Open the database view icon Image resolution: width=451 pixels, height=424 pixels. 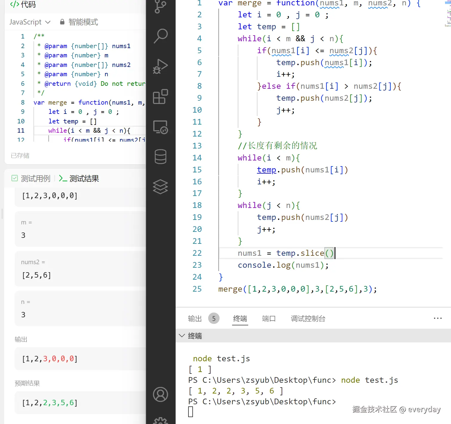(160, 157)
